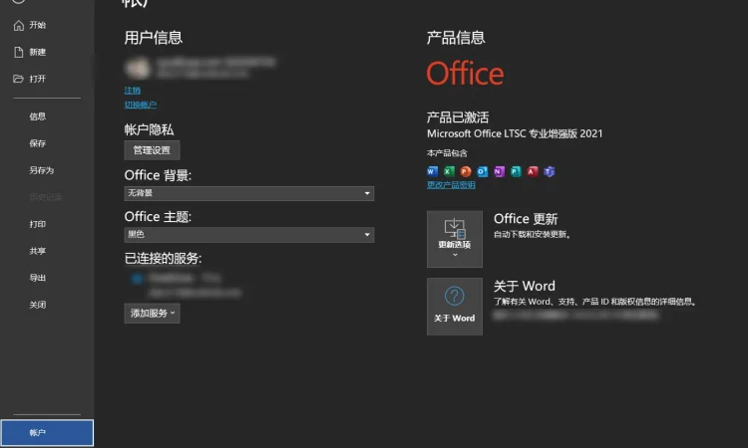Click the Excel product icon

(449, 171)
